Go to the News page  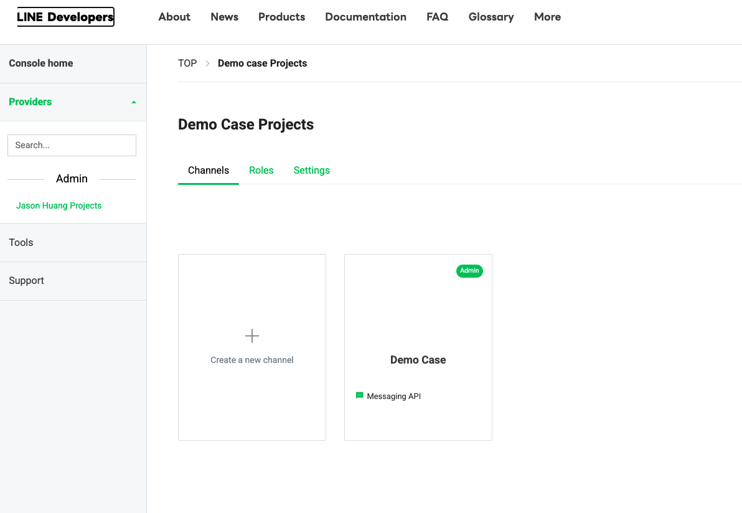[x=224, y=17]
